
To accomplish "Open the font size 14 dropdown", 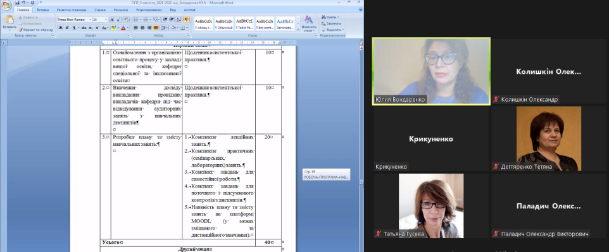I will coord(100,20).
